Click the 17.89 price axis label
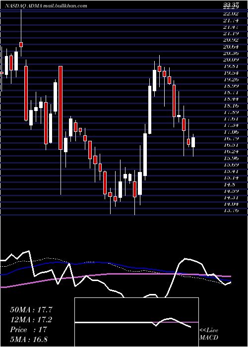 [x=231, y=112]
